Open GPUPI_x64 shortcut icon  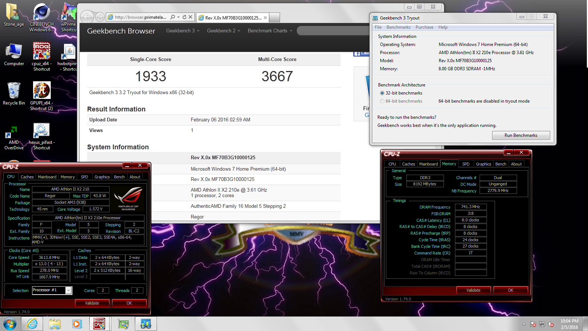pyautogui.click(x=42, y=96)
